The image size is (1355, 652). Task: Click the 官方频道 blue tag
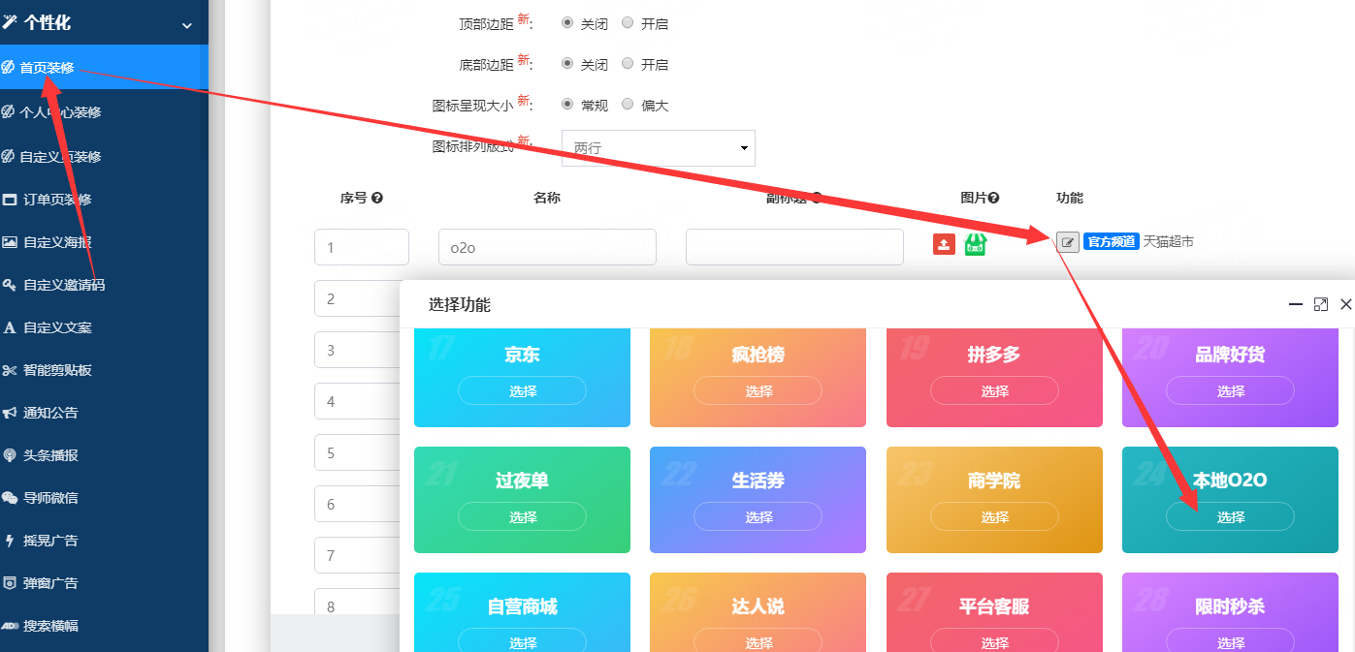1111,242
